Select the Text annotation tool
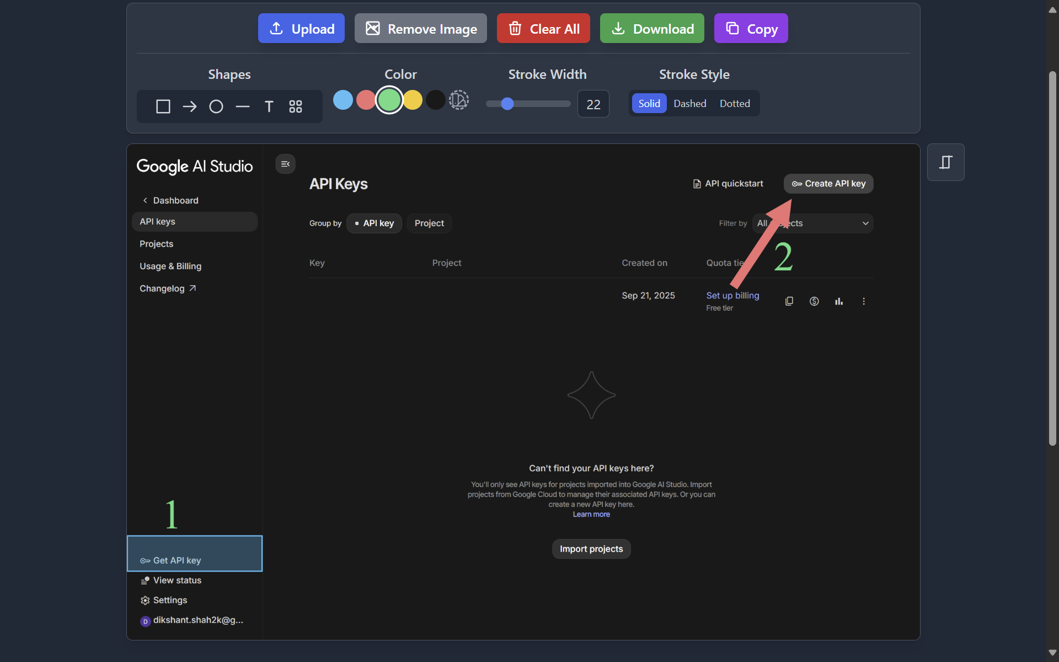This screenshot has height=662, width=1059. click(269, 106)
